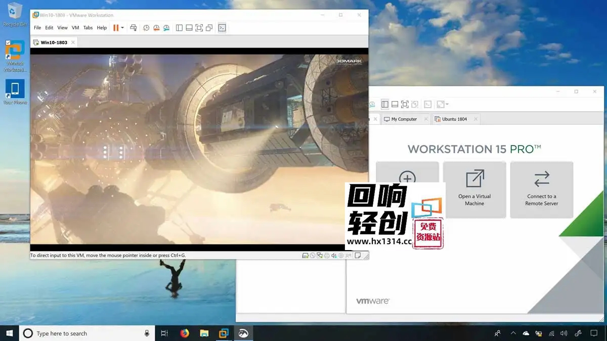Open the Windows Start menu

point(9,333)
